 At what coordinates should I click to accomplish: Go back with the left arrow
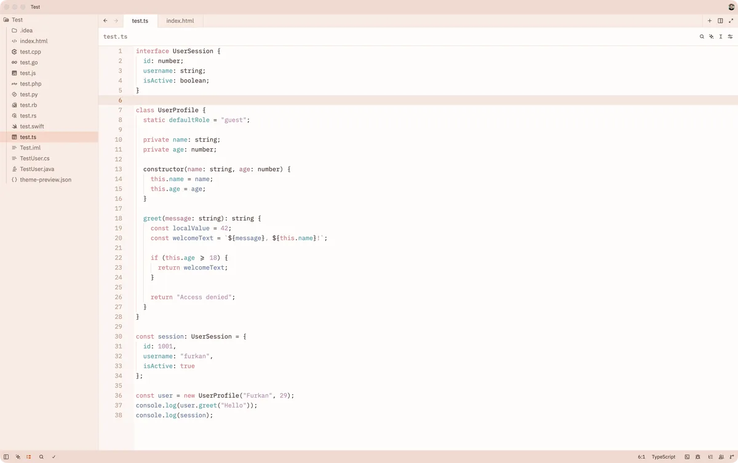pos(105,20)
